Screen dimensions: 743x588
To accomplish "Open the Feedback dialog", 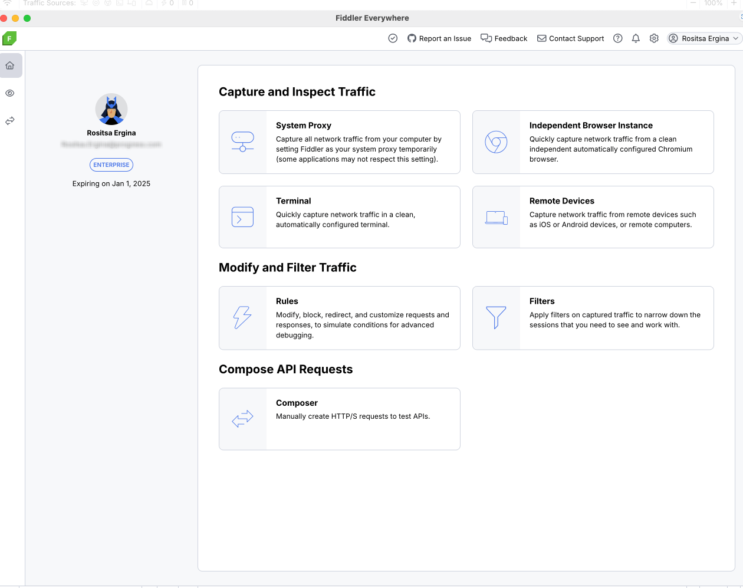I will tap(504, 38).
